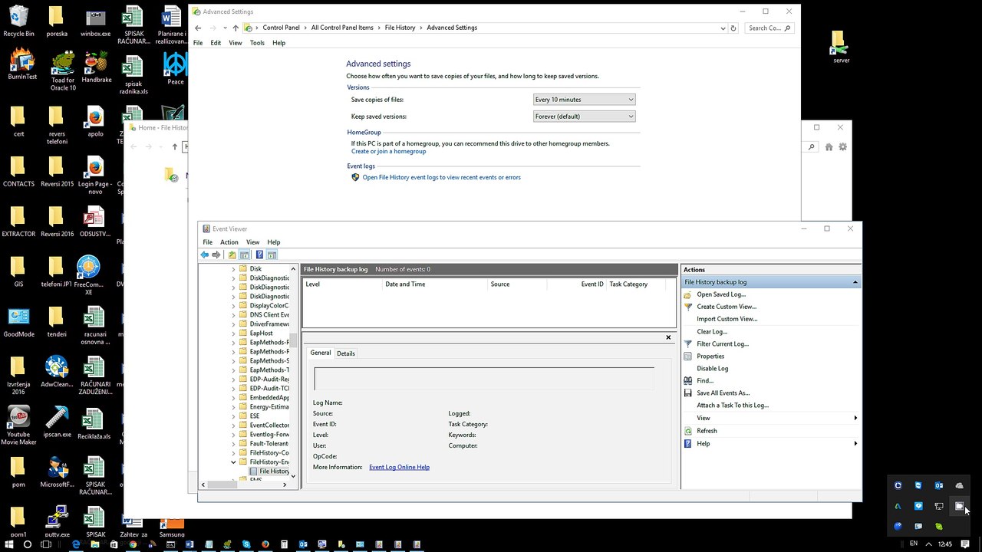Click Refresh in the Actions pane

point(707,431)
